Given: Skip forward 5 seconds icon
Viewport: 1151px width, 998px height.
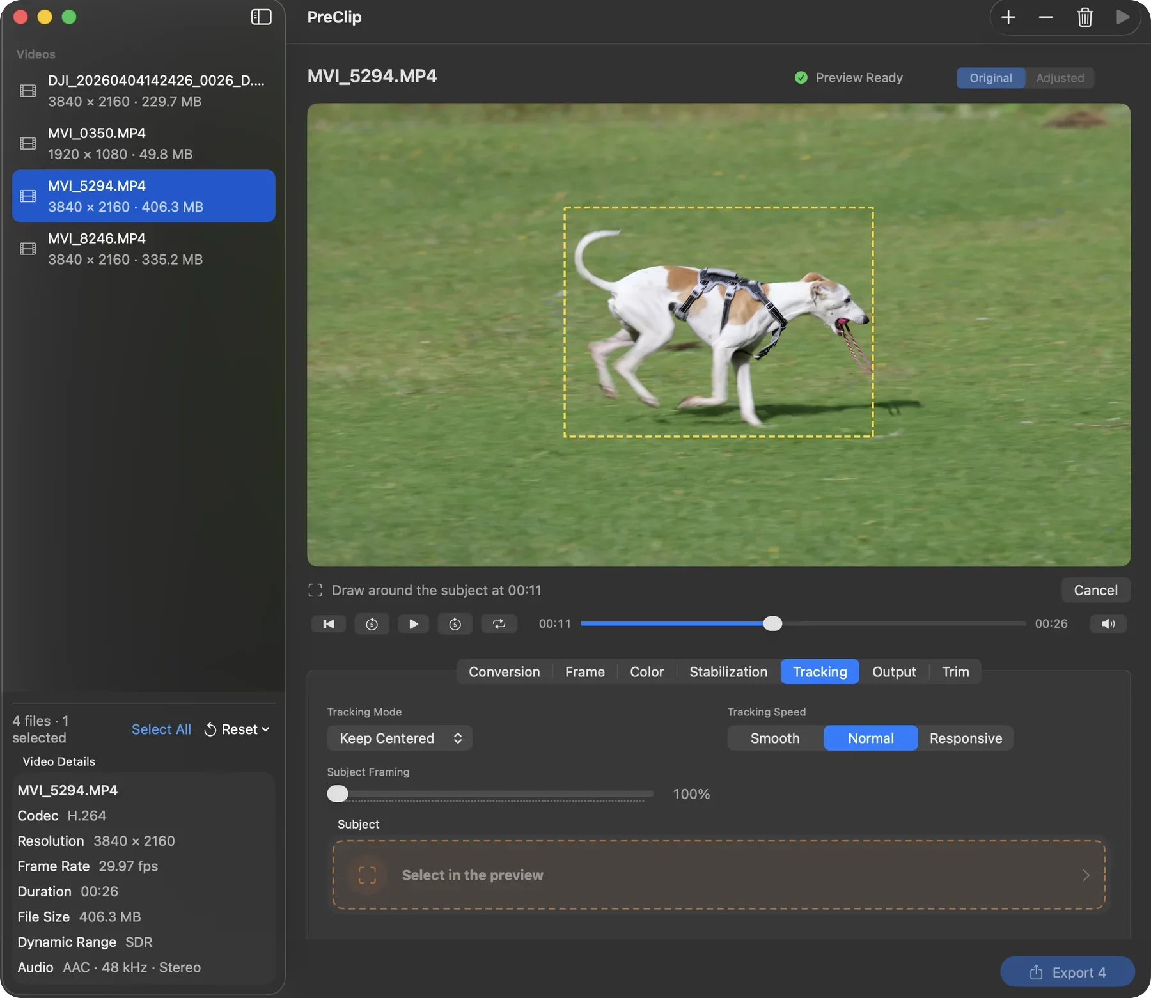Looking at the screenshot, I should (455, 624).
